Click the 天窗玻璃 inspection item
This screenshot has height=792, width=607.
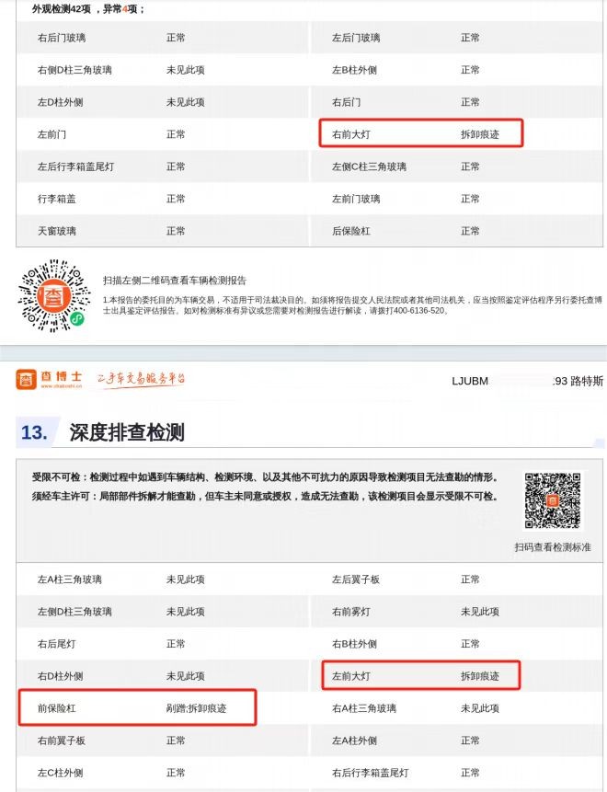click(x=57, y=231)
